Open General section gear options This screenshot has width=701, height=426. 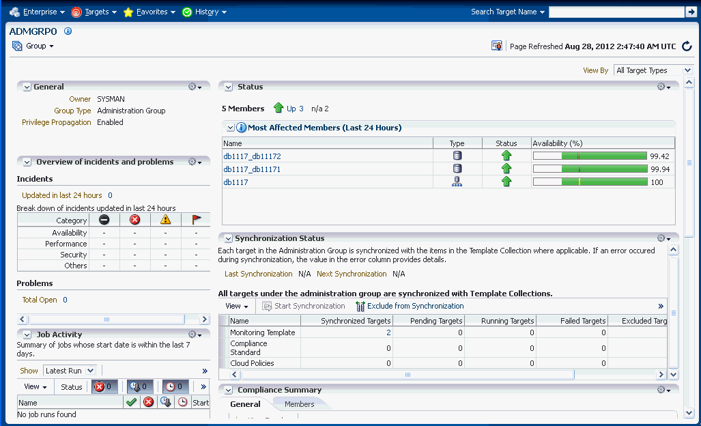point(195,87)
